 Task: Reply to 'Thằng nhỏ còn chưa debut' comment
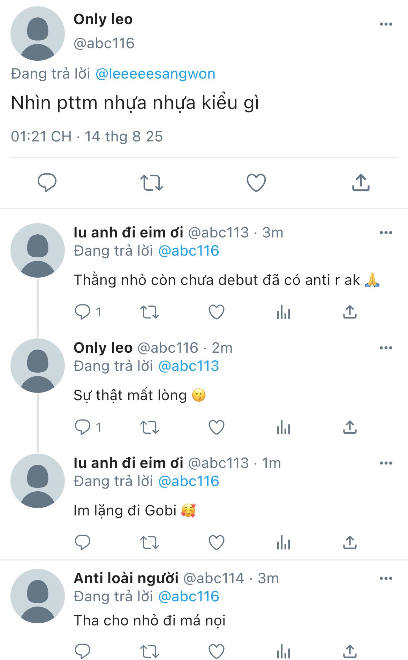(83, 312)
